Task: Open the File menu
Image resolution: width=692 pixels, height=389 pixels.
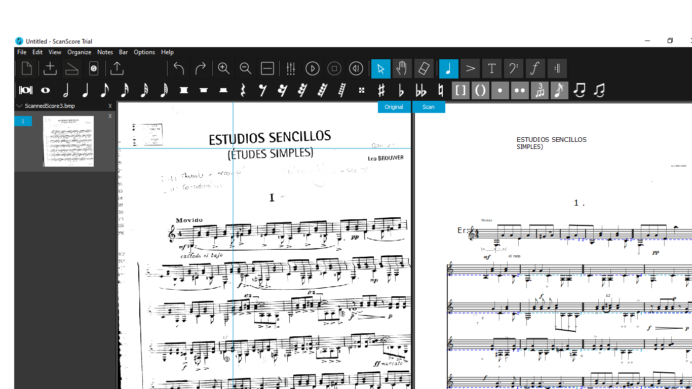Action: coord(22,52)
